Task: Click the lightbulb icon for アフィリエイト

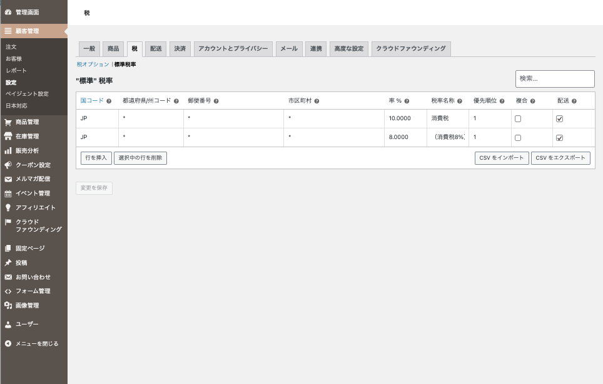Action: point(8,207)
